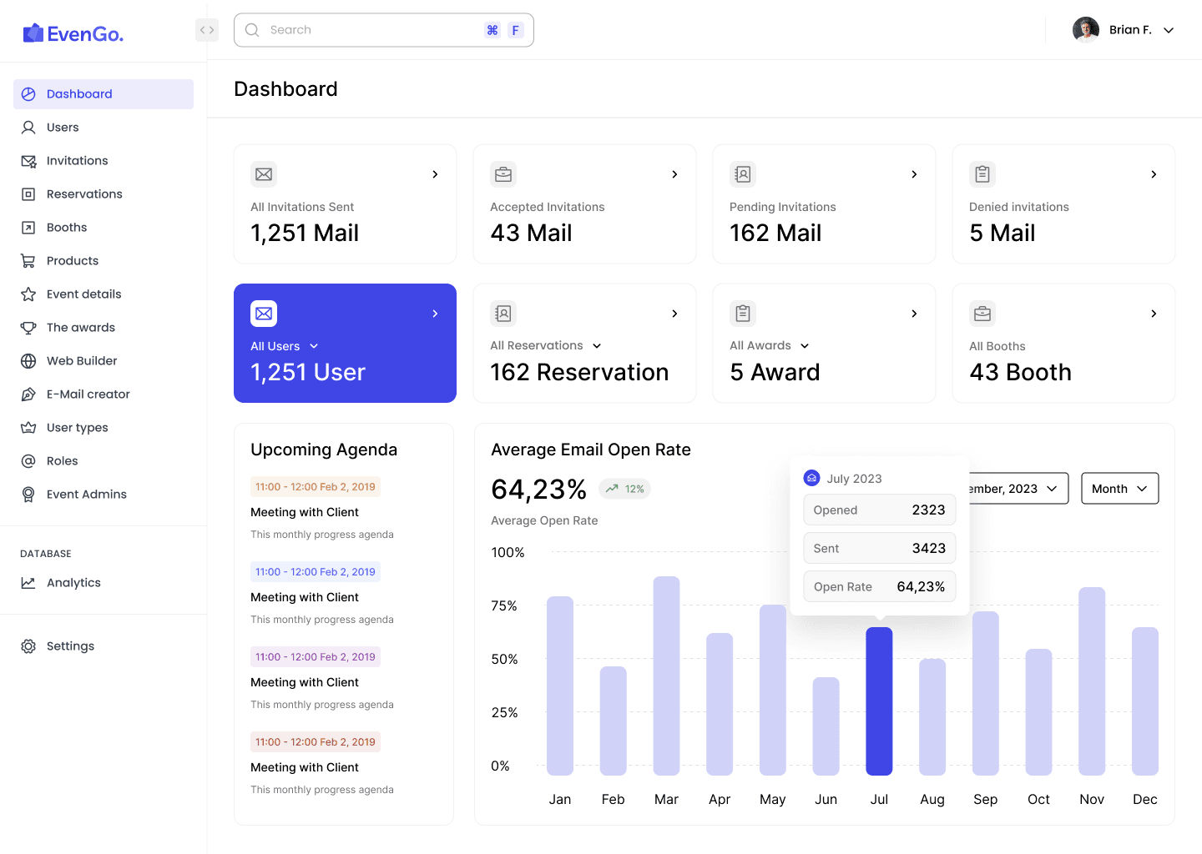Select Booths from sidebar

tap(104, 228)
